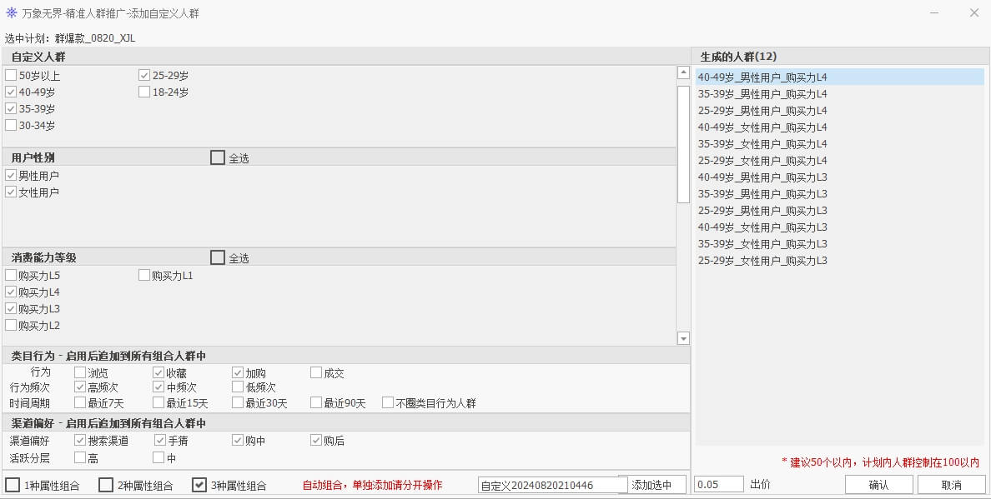Viewport: 991px width, 499px height.
Task: Tick 不圈类目行为人群 checkbox
Action: point(388,403)
